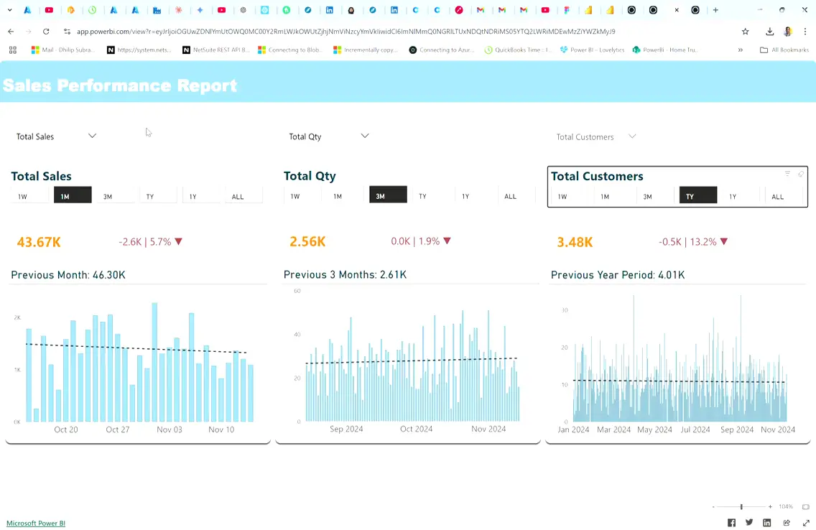Select 3M period for Total Customers
The width and height of the screenshot is (816, 530).
(655, 196)
